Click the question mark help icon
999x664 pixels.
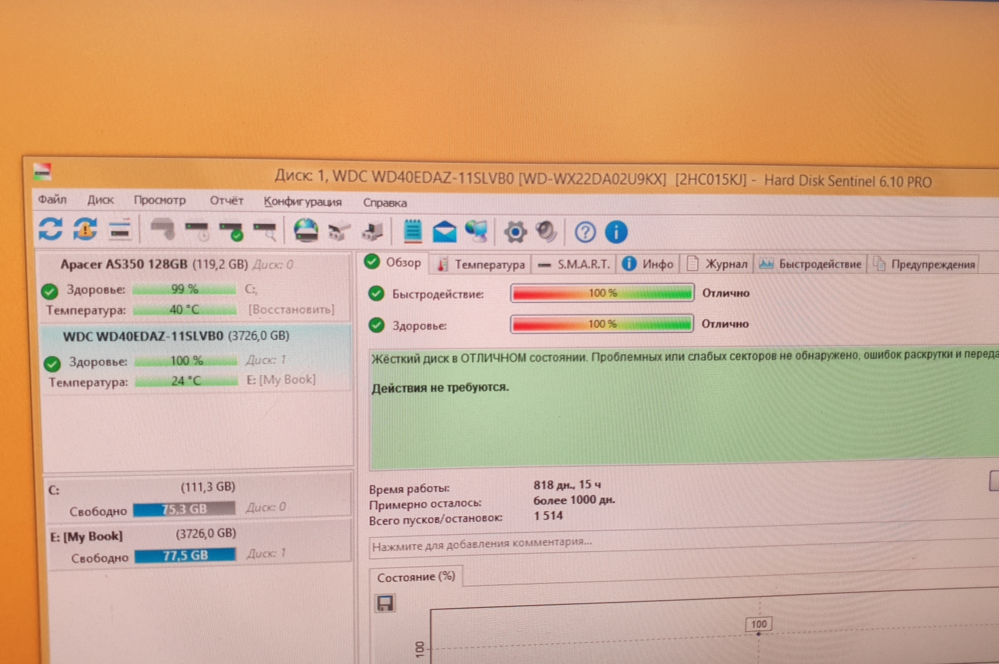(x=585, y=232)
